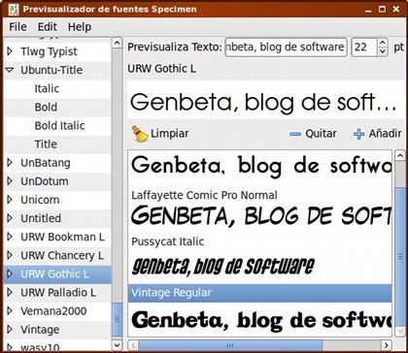The width and height of the screenshot is (408, 353).
Task: Open the Help menu
Action: tap(80, 27)
